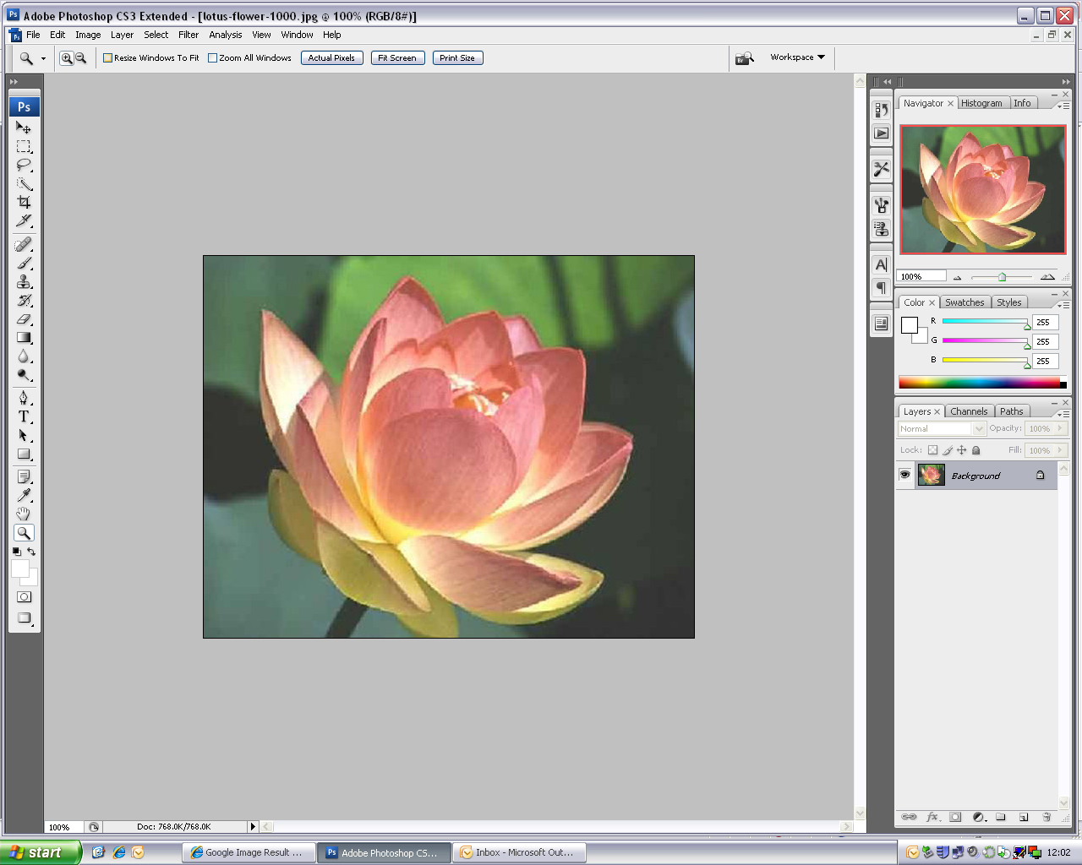Click the Fit Screen button
Viewport: 1082px width, 865px height.
(397, 57)
